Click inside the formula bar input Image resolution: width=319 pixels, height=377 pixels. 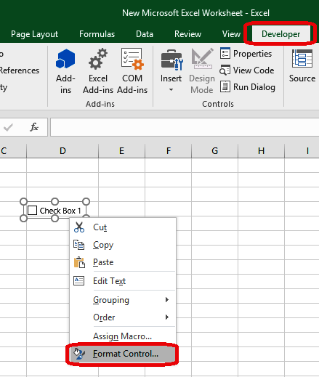pos(185,127)
